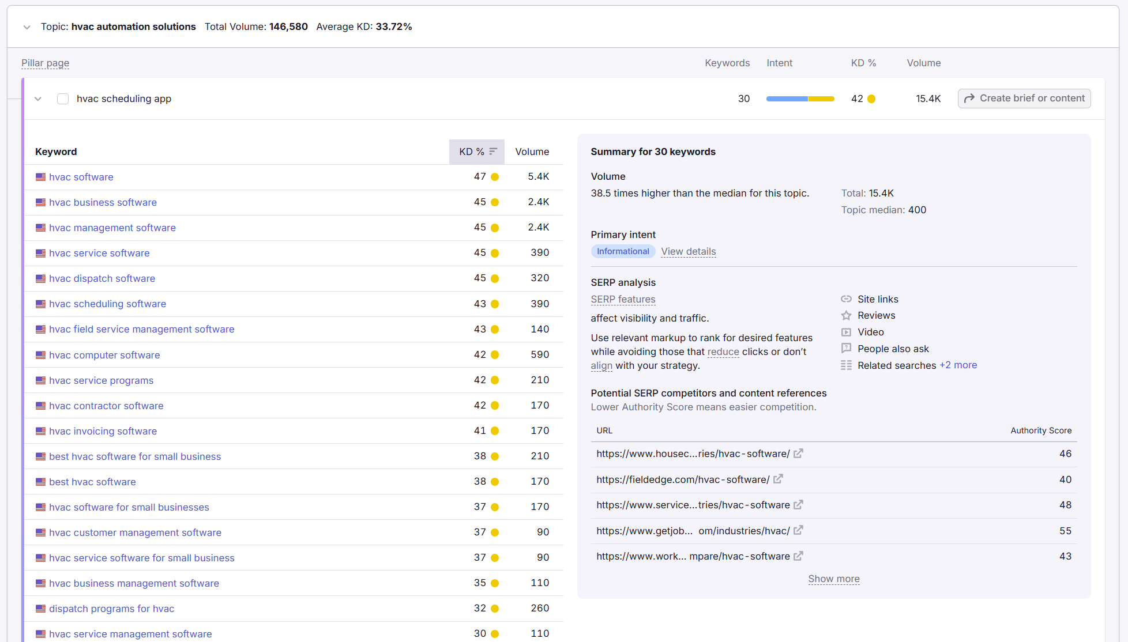Collapse the hvac automation solutions topic
The width and height of the screenshot is (1128, 642).
point(27,27)
